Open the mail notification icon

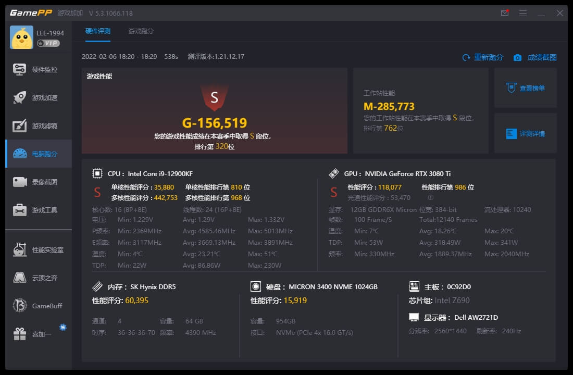click(505, 13)
